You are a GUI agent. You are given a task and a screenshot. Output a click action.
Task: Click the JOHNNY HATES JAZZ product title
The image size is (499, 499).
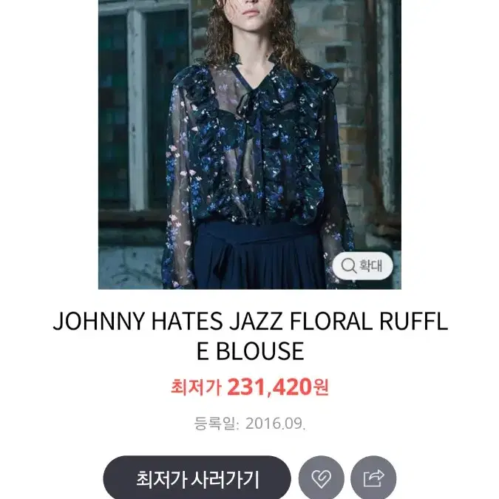251,336
